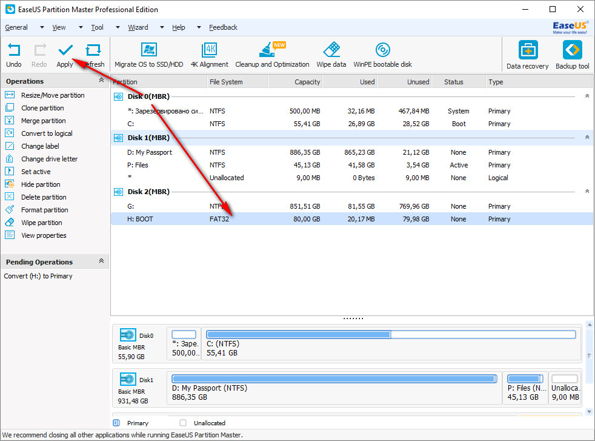This screenshot has width=595, height=441.
Task: Select Set active operation
Action: tap(36, 172)
